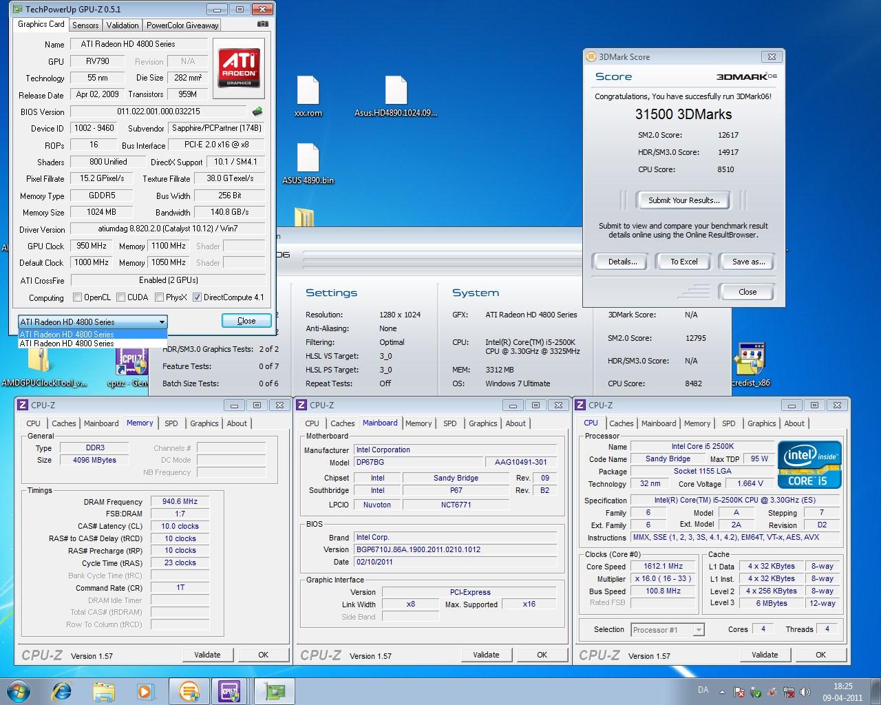Select the Asus.HD4890.1024.09 desktop file
This screenshot has width=881, height=705.
[x=396, y=96]
